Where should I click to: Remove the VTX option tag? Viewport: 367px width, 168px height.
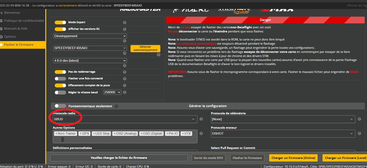183,134
